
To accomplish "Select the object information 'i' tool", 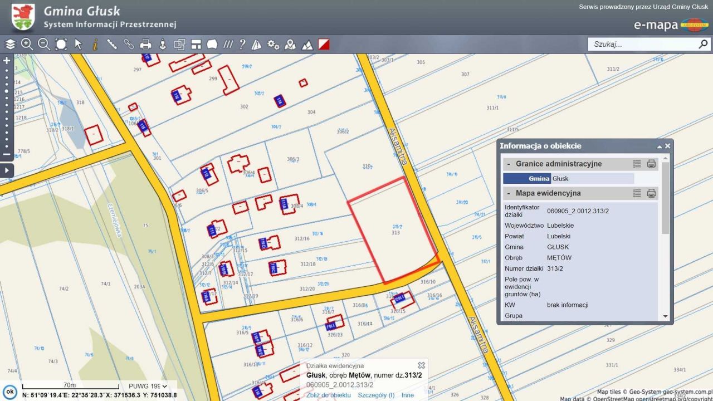I will [x=95, y=45].
